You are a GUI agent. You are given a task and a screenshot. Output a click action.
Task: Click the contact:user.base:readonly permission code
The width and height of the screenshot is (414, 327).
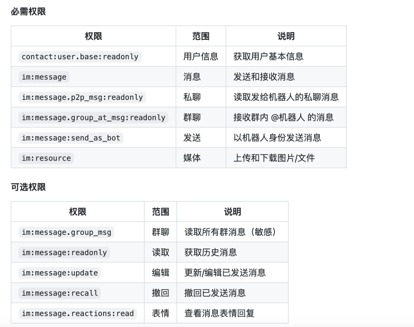(80, 57)
